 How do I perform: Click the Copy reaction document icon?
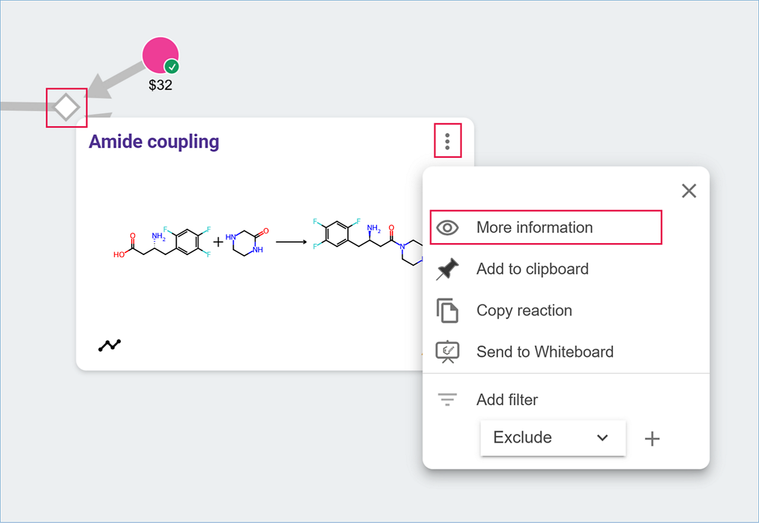[x=447, y=311]
